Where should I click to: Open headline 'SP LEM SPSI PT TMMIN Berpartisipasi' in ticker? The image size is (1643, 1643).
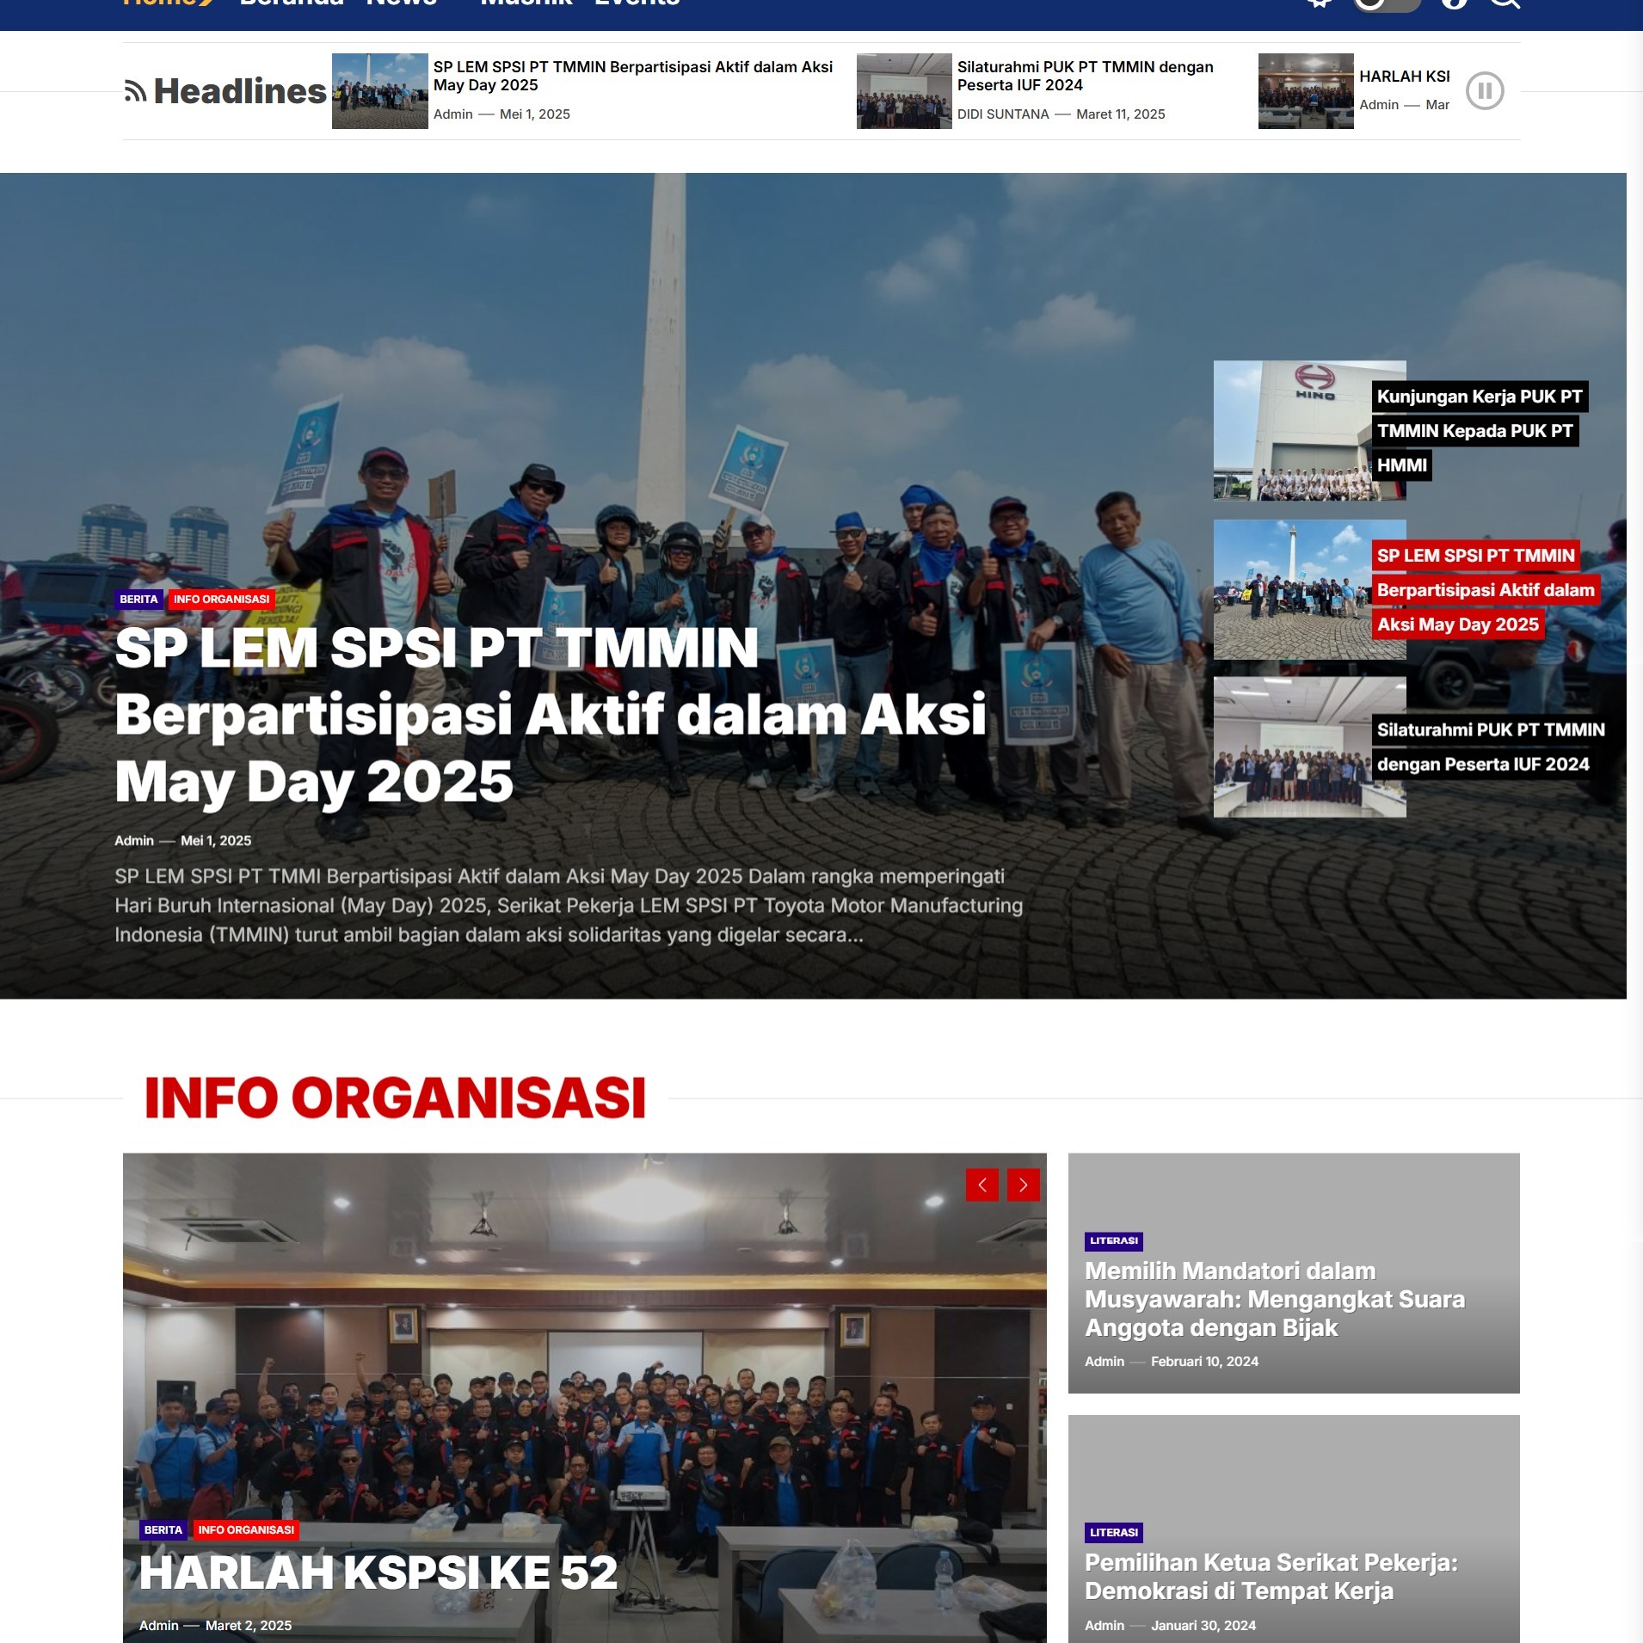click(x=633, y=76)
